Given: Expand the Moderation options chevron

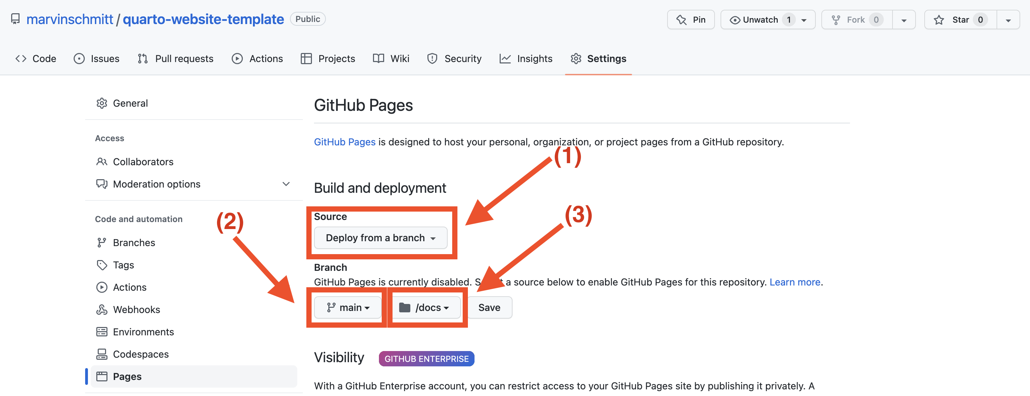Looking at the screenshot, I should pyautogui.click(x=286, y=184).
